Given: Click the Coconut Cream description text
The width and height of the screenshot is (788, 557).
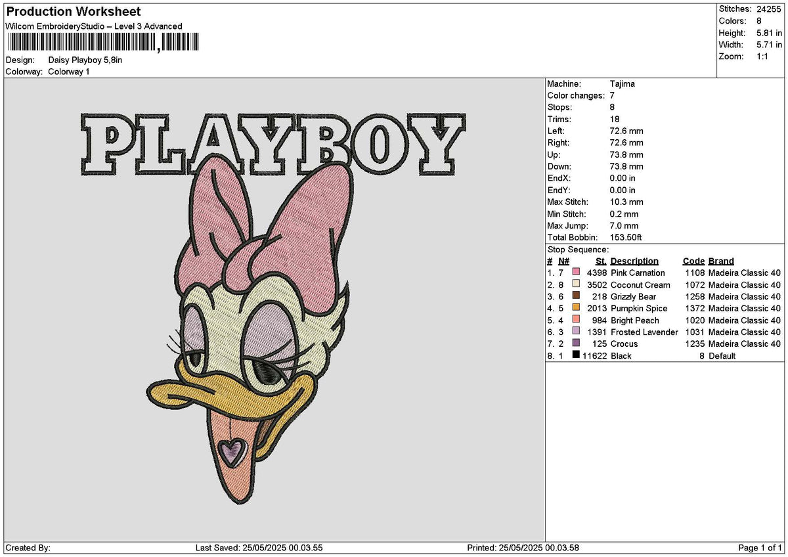Looking at the screenshot, I should click(640, 284).
